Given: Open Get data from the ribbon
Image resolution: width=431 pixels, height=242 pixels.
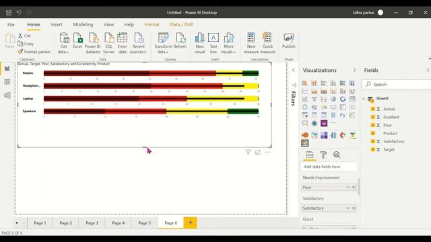Looking at the screenshot, I should pyautogui.click(x=63, y=43).
